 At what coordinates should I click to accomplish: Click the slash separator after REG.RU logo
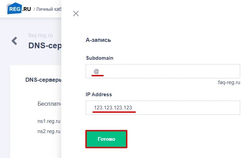point(34,9)
